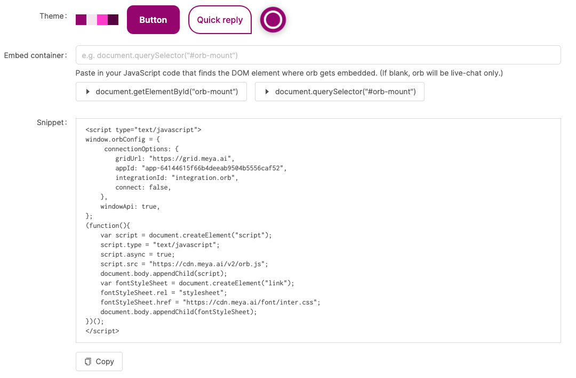Click the 'windowApi: true,' line

click(x=130, y=207)
